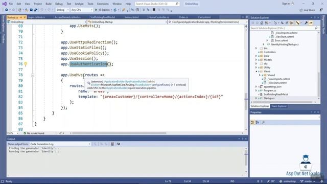Click the Home icon in Solution Explorer toolbar
327x184 pixels.
[x=262, y=23]
